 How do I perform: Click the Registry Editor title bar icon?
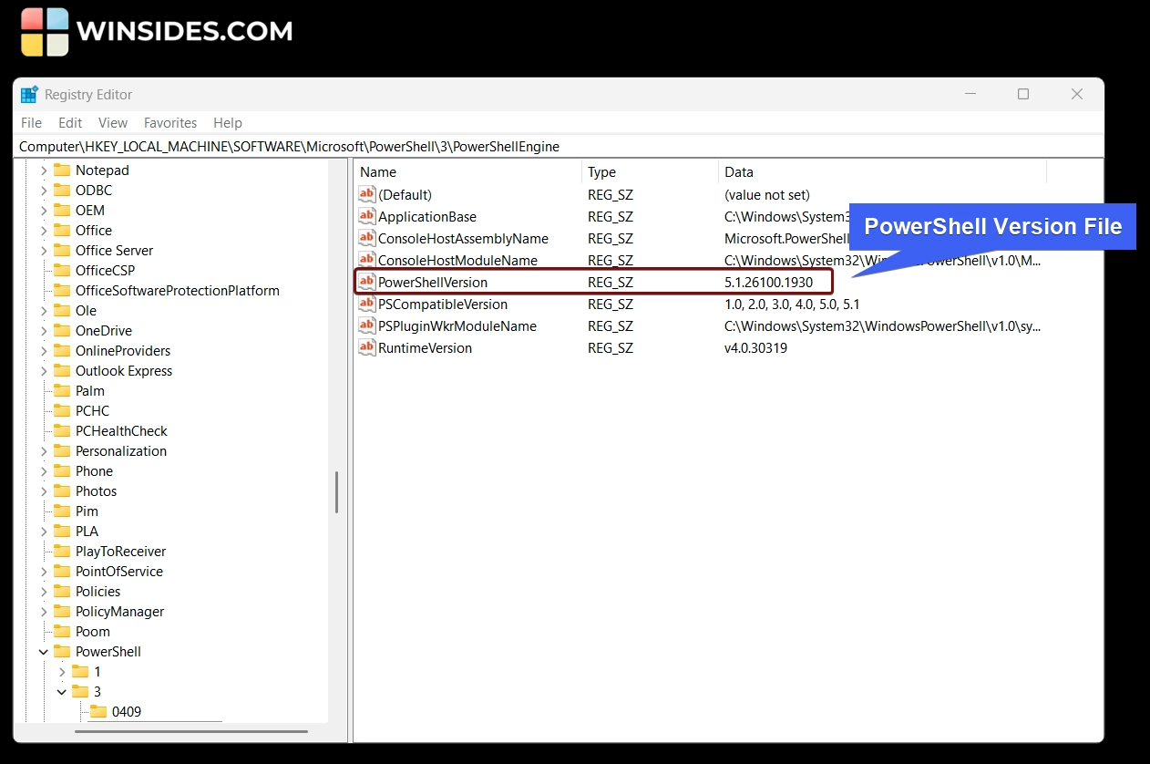pos(30,95)
